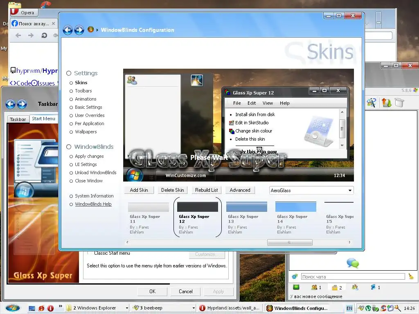This screenshot has height=314, width=419.
Task: Select the beebeep users tab showing 1
Action: (x=316, y=287)
